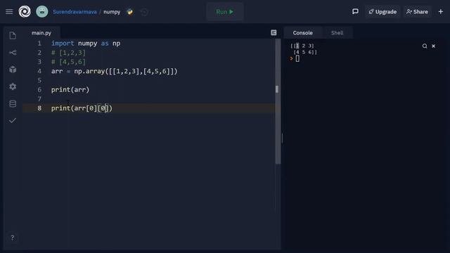The image size is (450, 253).
Task: Open the Database sidebar icon
Action: point(13,103)
